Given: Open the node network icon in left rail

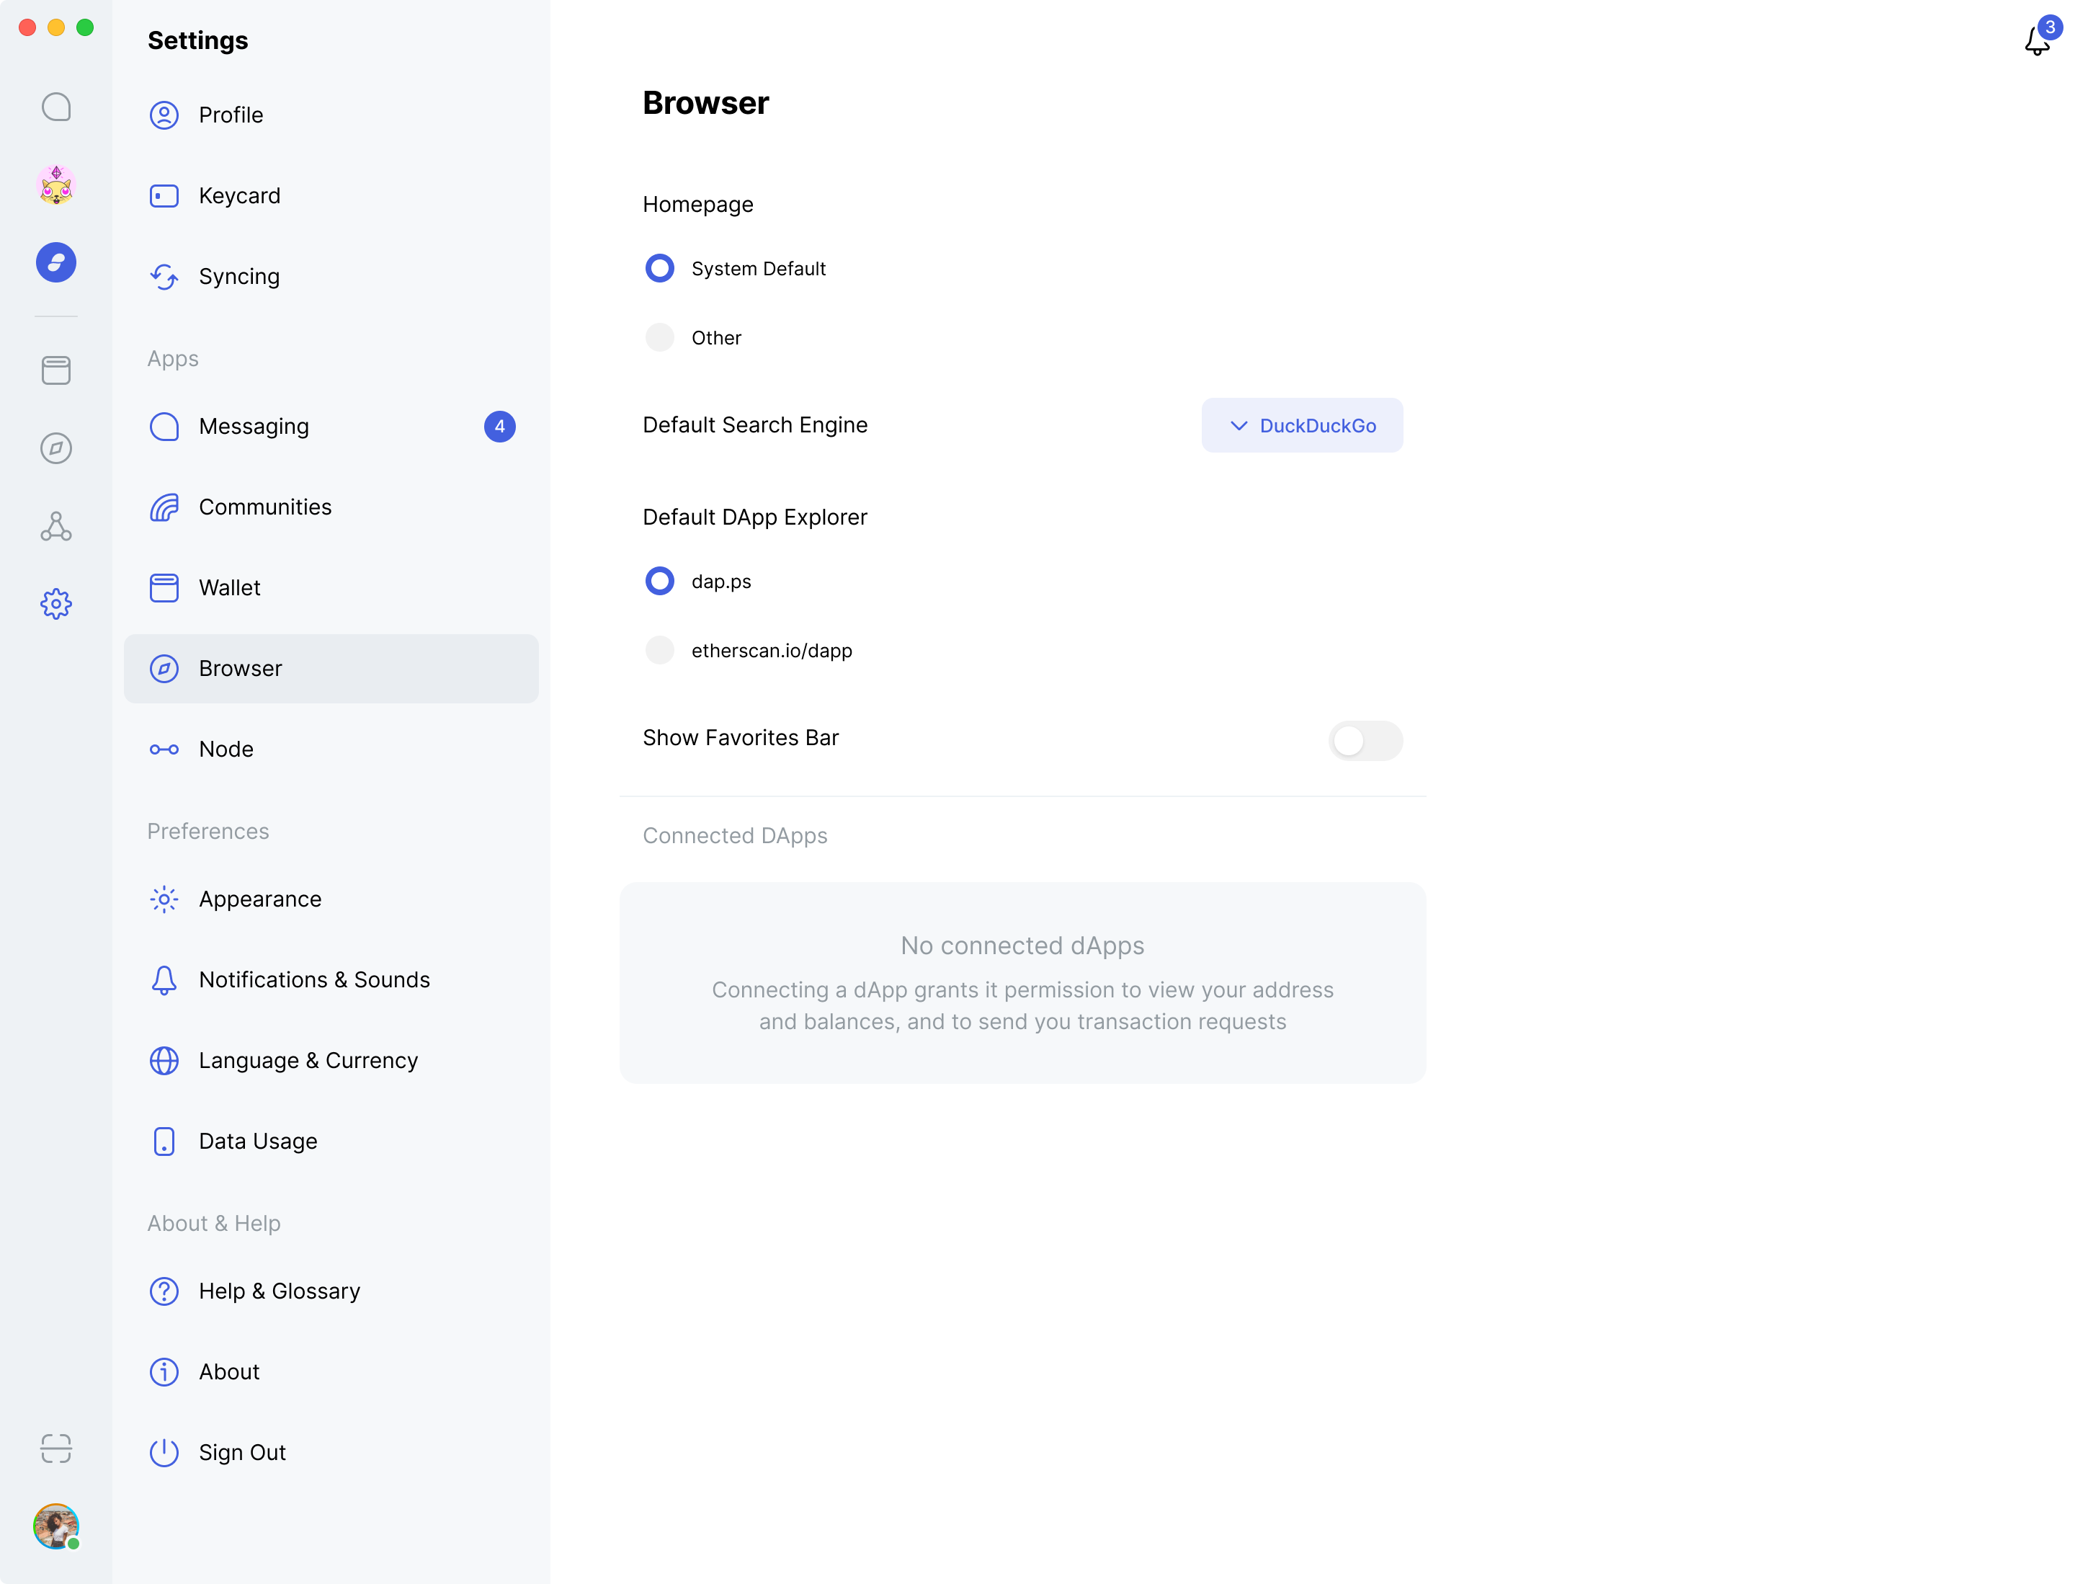Looking at the screenshot, I should (x=57, y=526).
